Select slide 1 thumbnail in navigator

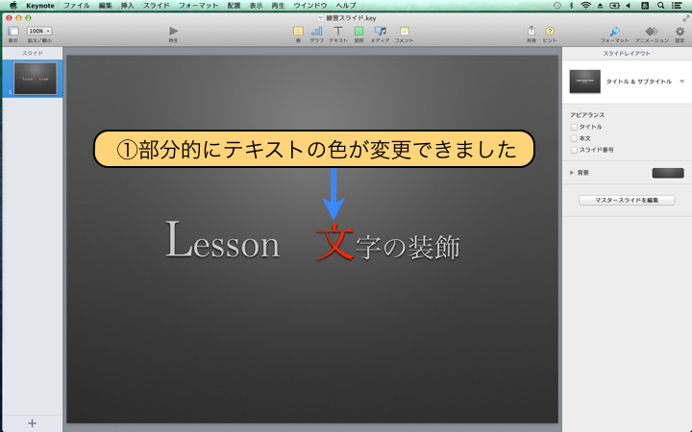click(x=36, y=79)
